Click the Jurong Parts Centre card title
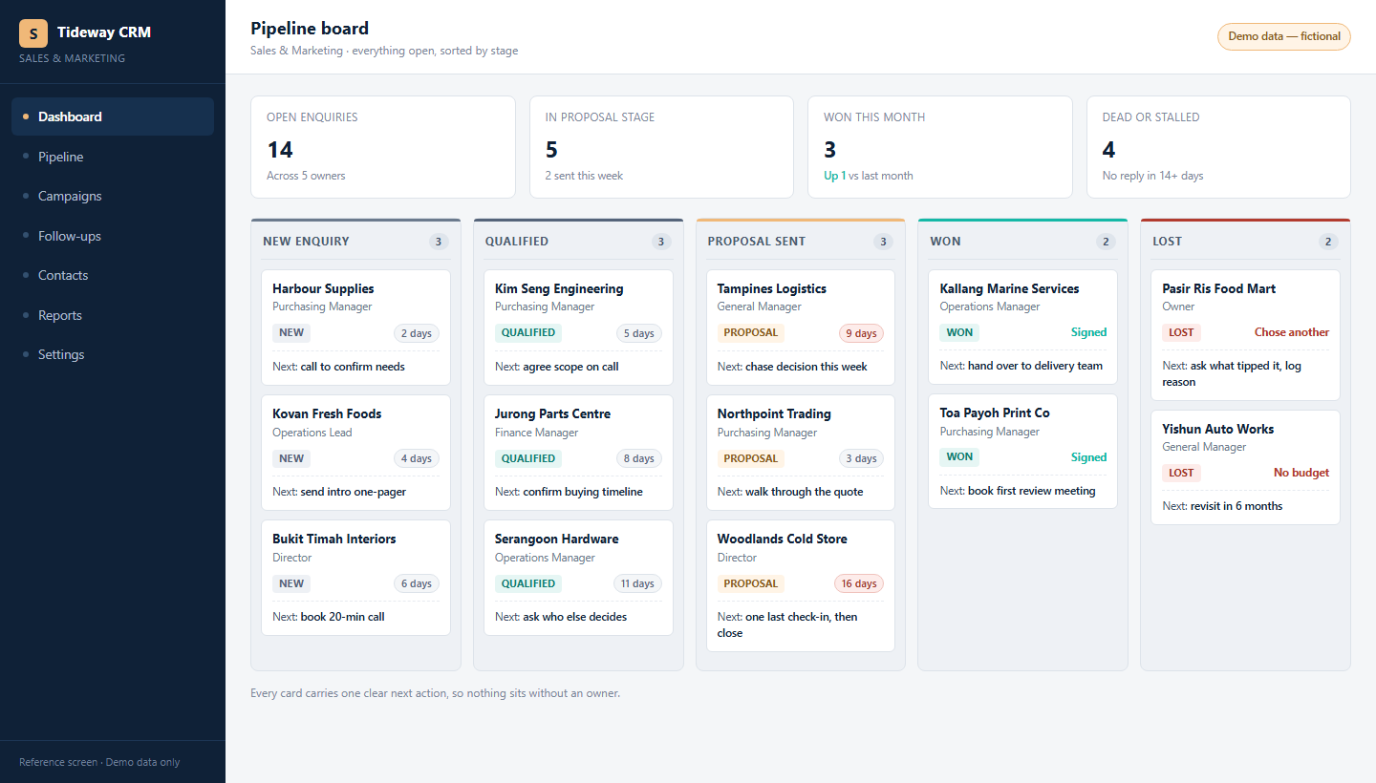Screen dimensions: 1376x783 (552, 413)
